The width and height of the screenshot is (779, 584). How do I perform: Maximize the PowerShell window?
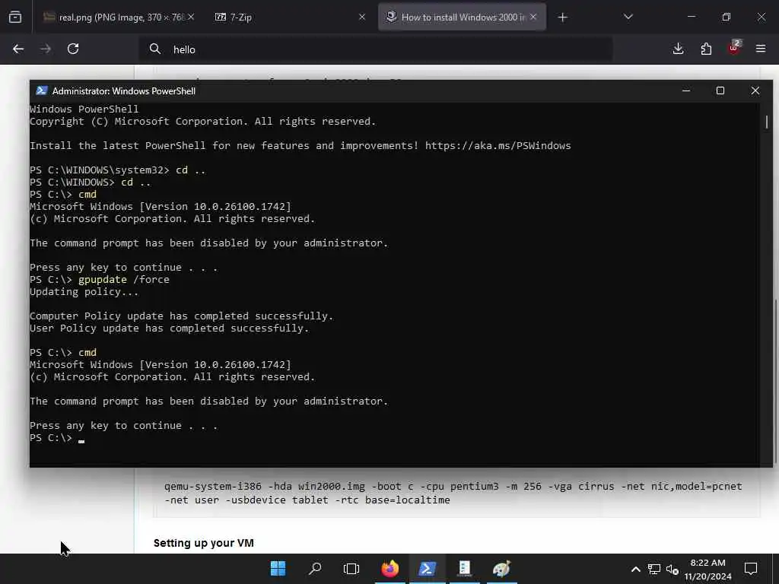pyautogui.click(x=720, y=91)
